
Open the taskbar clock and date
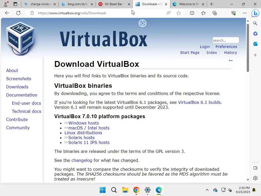(243, 190)
